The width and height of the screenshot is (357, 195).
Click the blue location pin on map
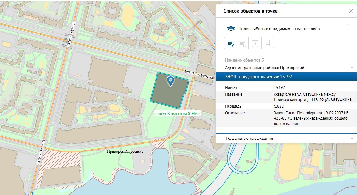(171, 81)
